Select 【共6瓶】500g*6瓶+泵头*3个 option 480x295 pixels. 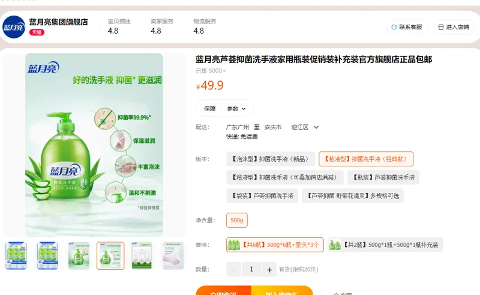tap(275, 245)
